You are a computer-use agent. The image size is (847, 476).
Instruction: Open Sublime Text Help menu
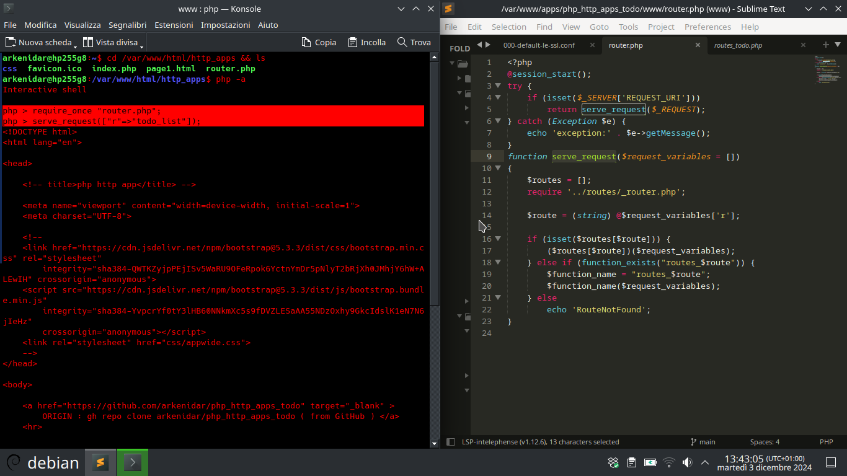750,27
